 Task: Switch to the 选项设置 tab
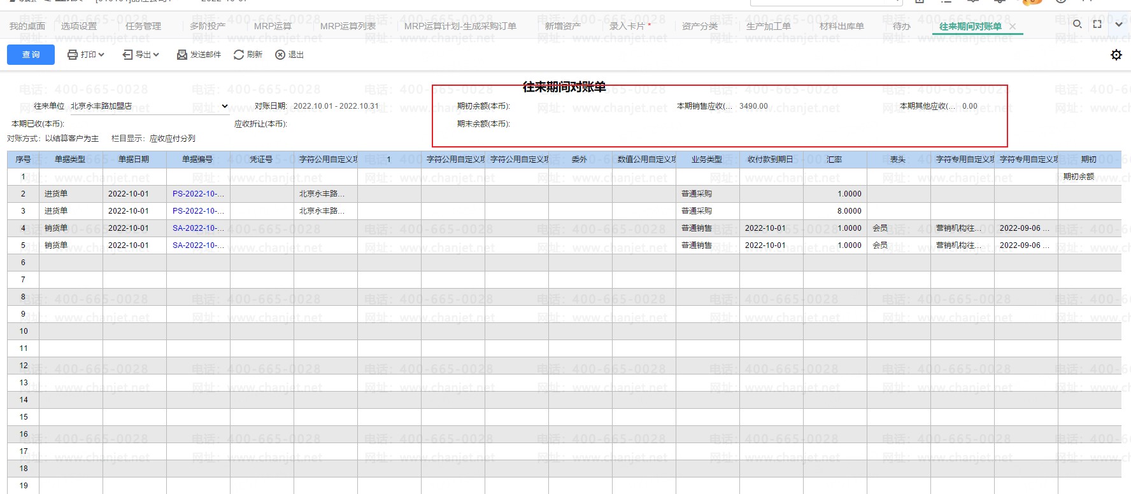[79, 26]
